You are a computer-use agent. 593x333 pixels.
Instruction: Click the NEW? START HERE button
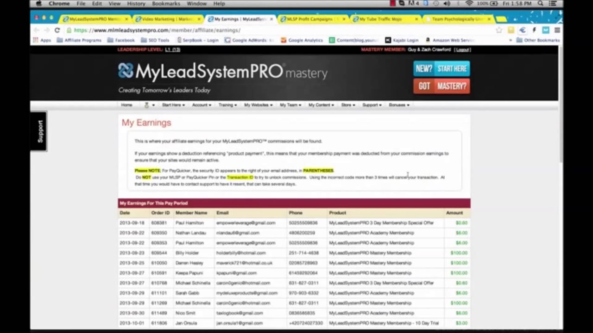tap(442, 68)
